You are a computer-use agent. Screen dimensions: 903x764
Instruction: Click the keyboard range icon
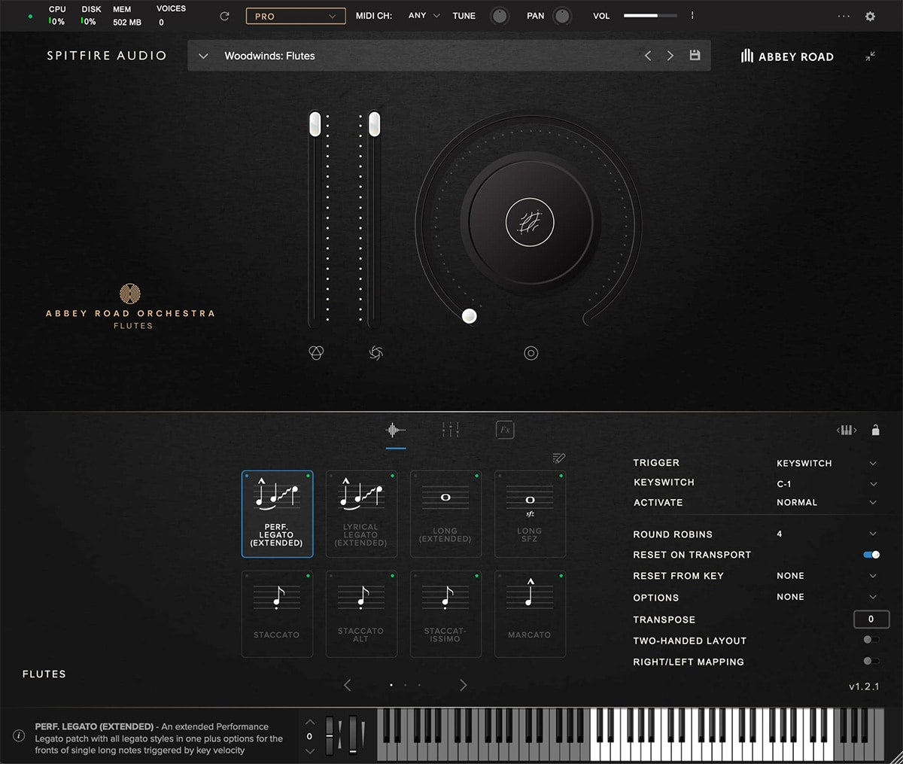(x=847, y=431)
